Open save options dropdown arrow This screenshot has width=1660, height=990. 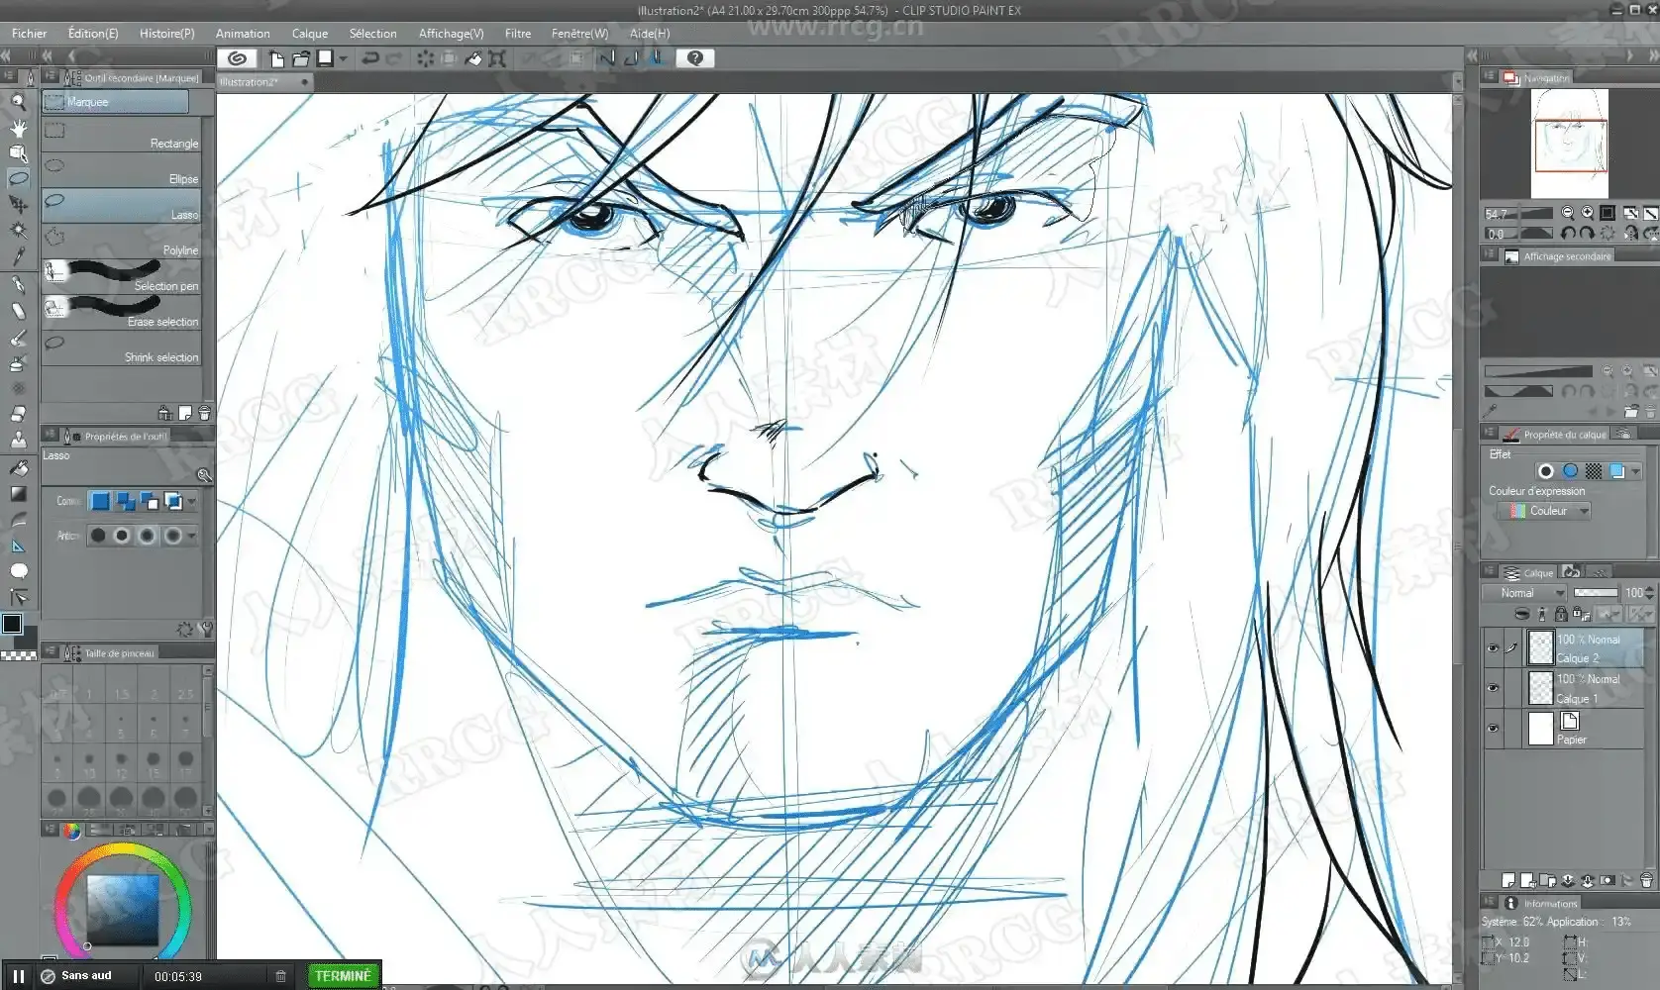343,58
